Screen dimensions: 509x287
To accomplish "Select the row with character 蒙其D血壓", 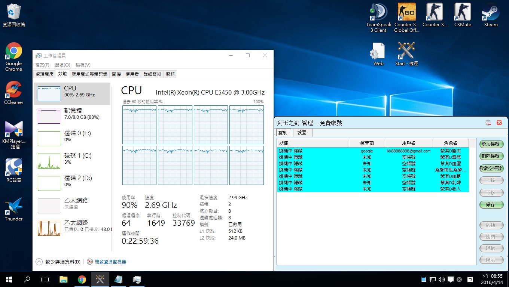I will tap(373, 164).
